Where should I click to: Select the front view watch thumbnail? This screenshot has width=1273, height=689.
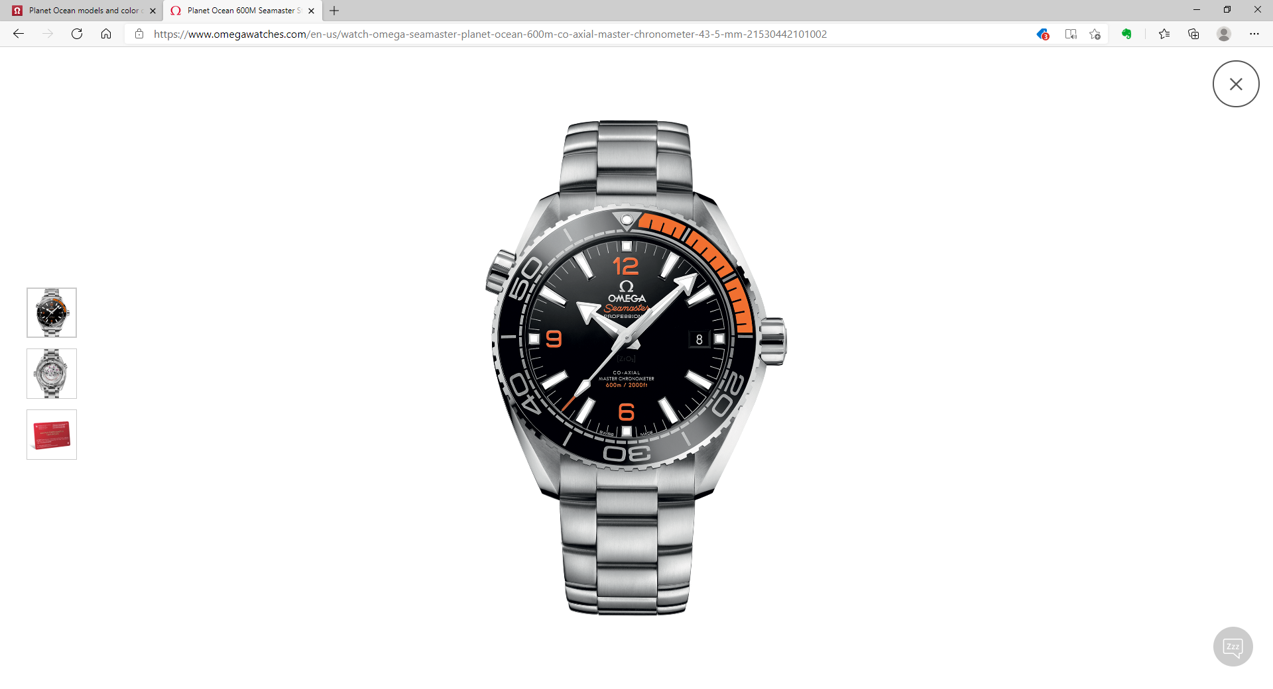point(52,313)
